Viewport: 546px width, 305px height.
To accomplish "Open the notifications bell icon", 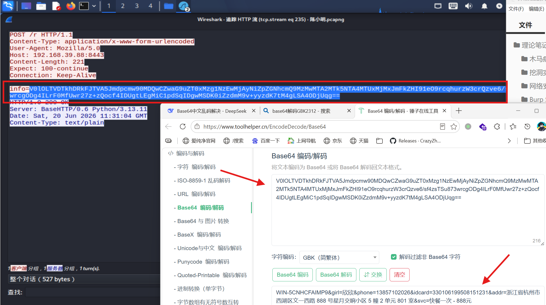I will pos(484,6).
